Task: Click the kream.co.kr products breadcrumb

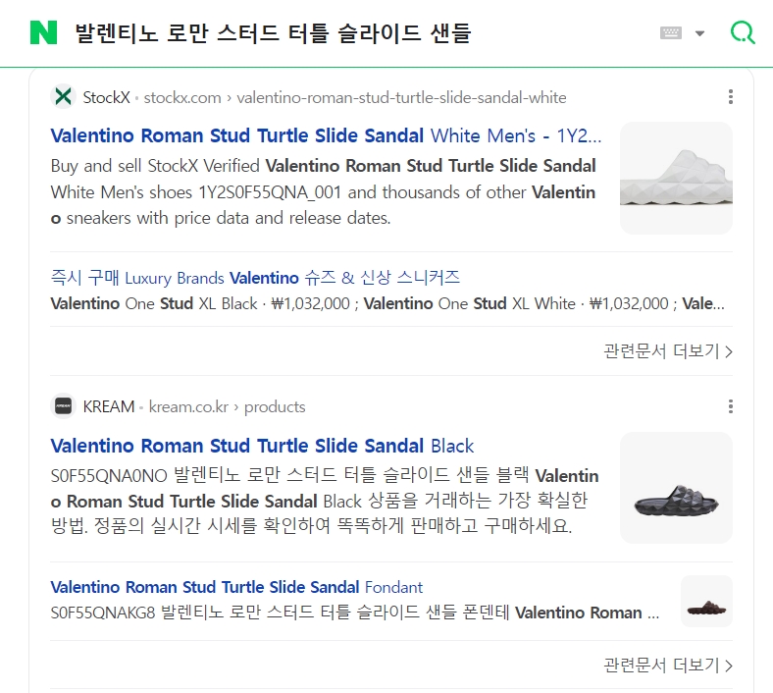Action: 227,406
